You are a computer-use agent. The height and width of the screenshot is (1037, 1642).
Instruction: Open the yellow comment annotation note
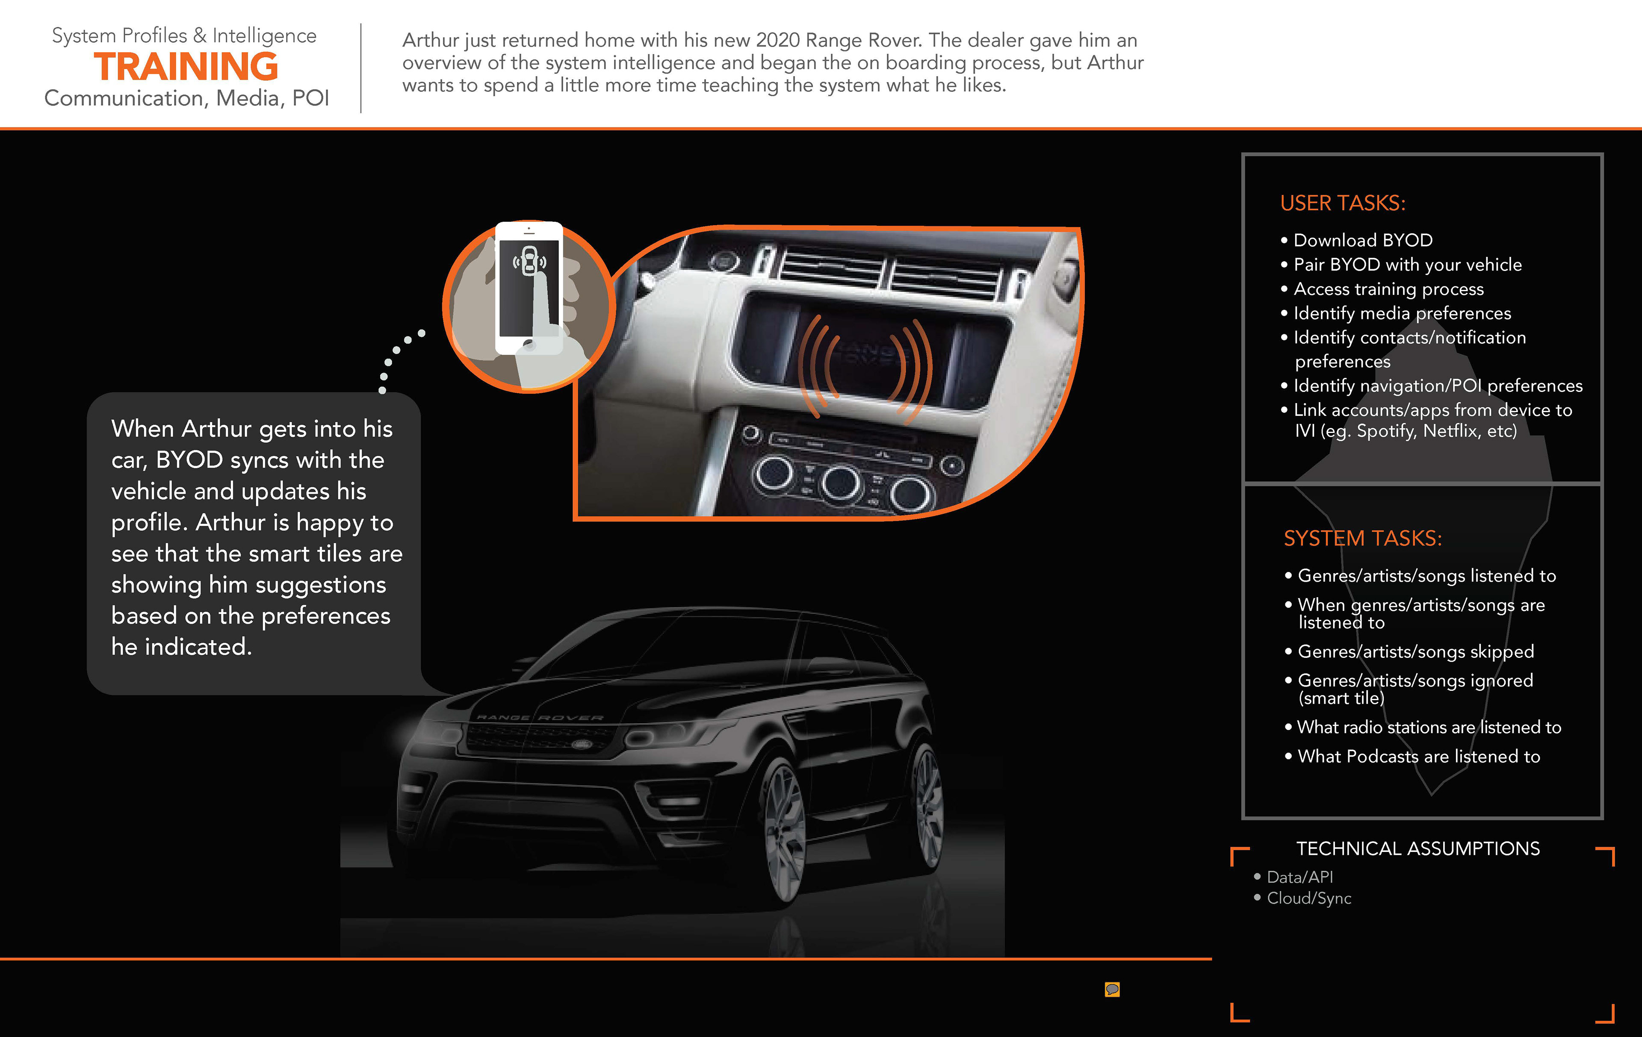tap(1112, 989)
